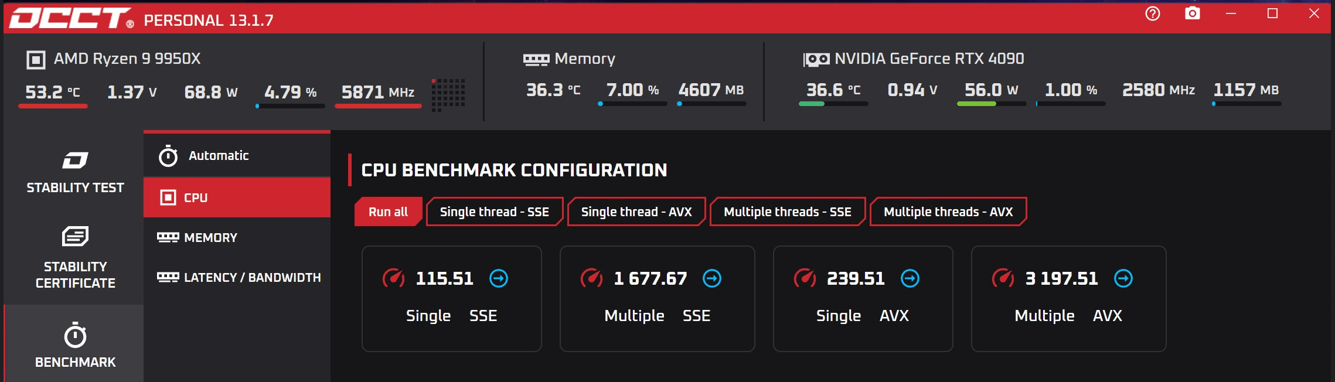Click the Single AVX result card
Image resolution: width=1335 pixels, height=382 pixels.
pyautogui.click(x=863, y=299)
